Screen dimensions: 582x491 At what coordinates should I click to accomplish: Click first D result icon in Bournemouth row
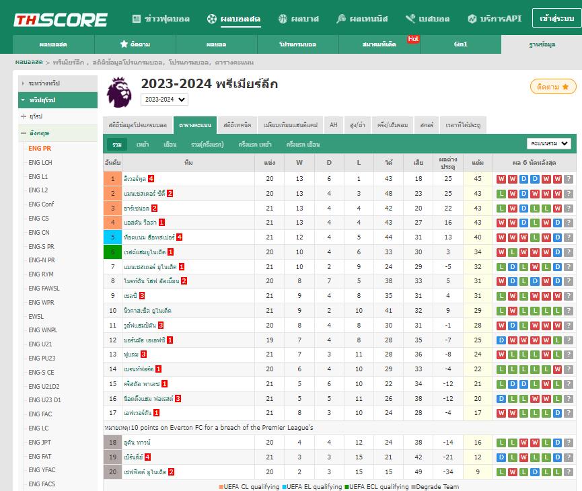coord(501,340)
